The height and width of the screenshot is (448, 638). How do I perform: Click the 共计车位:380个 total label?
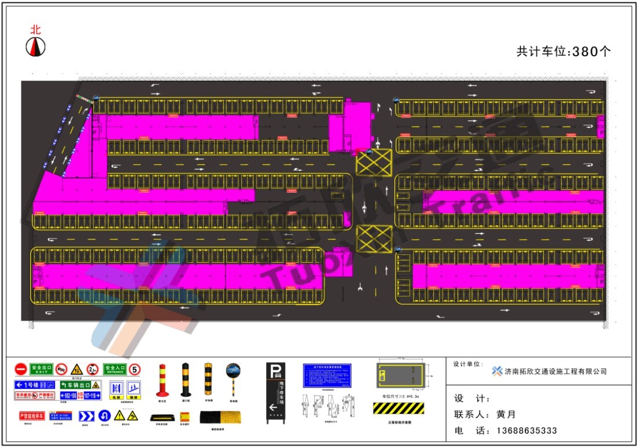pyautogui.click(x=563, y=52)
